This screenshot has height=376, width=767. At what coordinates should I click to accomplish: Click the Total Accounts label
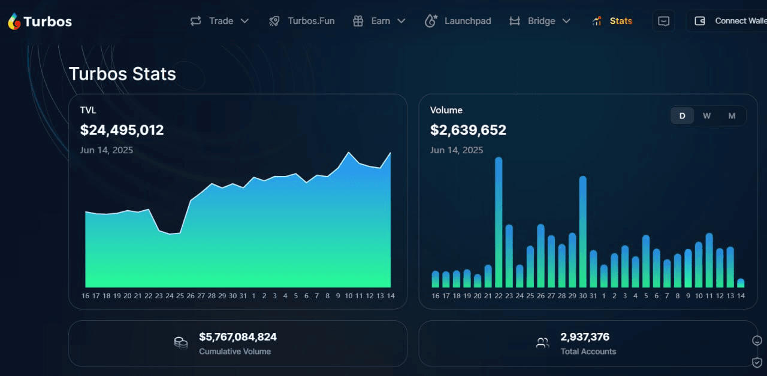pyautogui.click(x=588, y=351)
